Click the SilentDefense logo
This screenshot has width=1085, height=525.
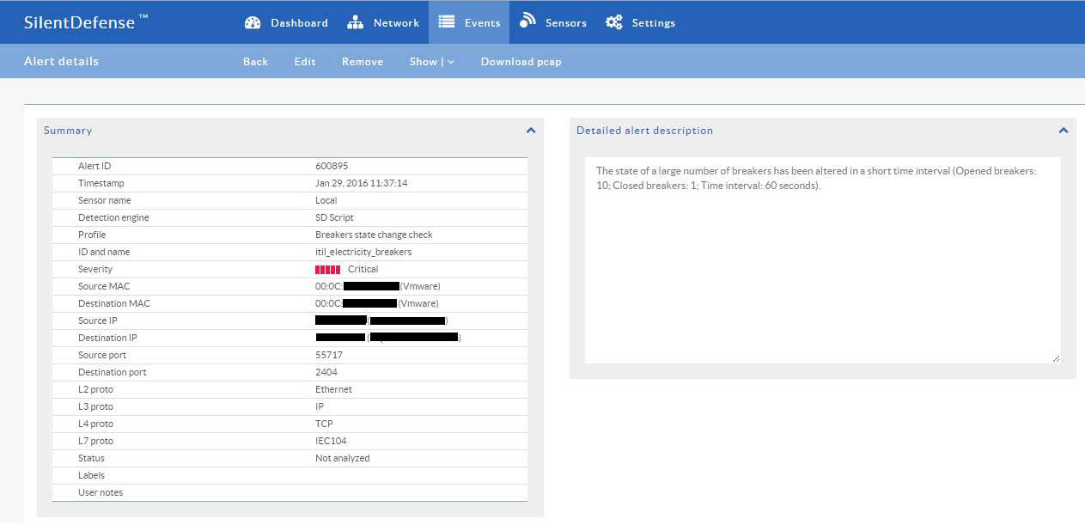[x=86, y=22]
